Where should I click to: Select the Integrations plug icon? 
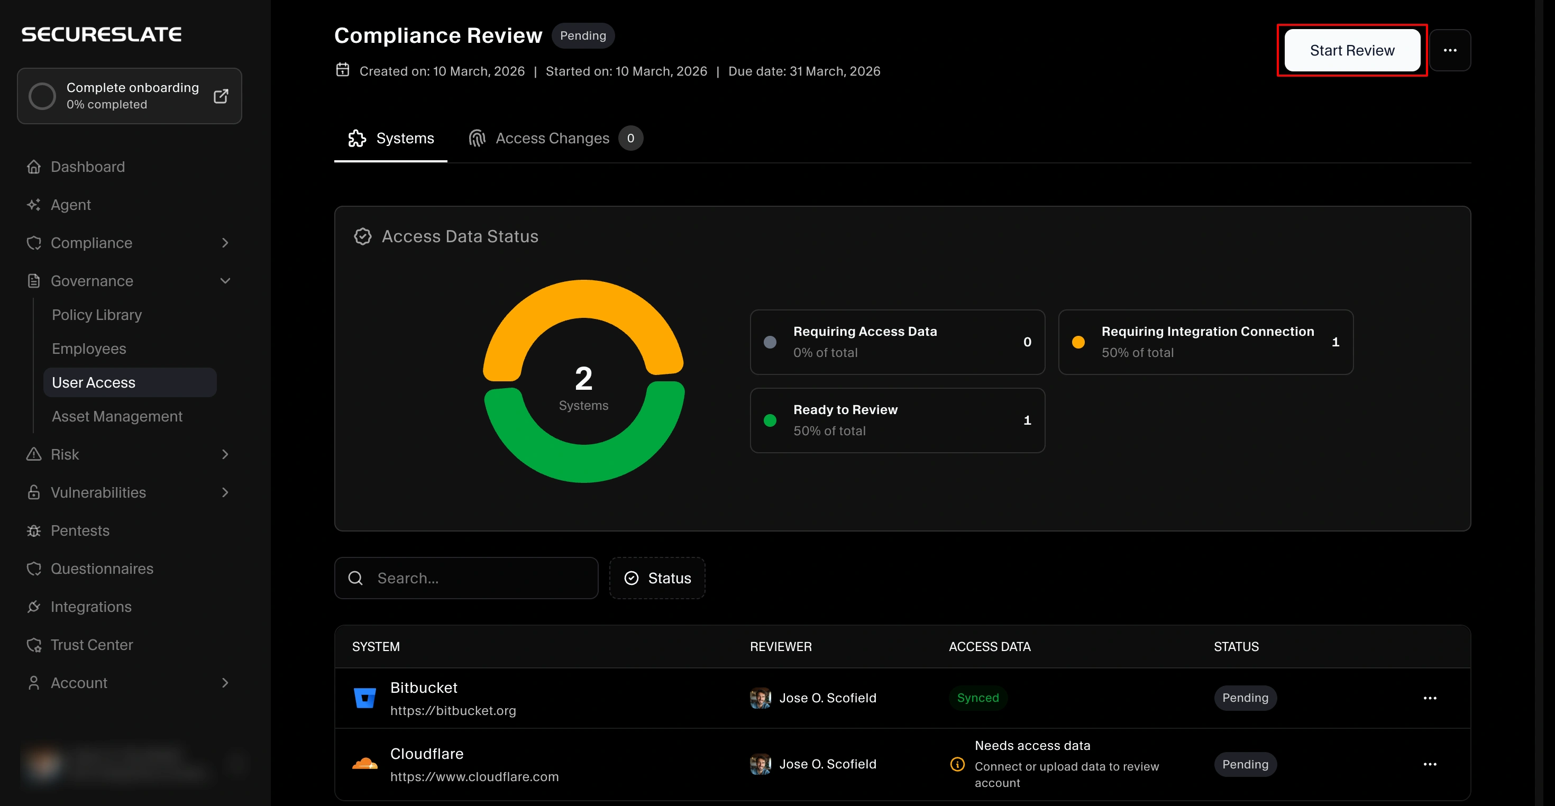[34, 607]
